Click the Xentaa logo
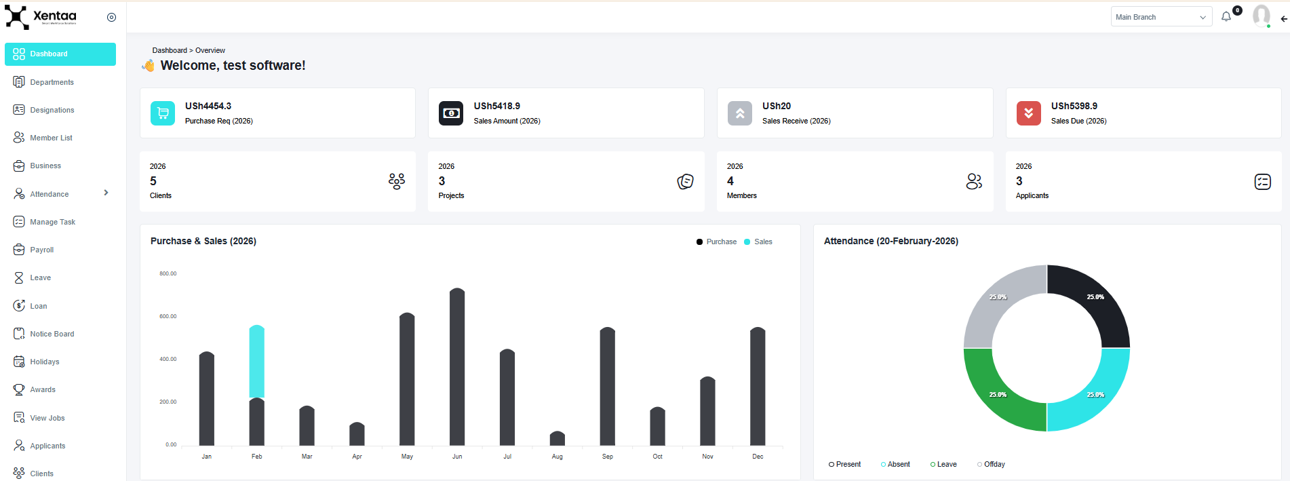 (x=41, y=17)
